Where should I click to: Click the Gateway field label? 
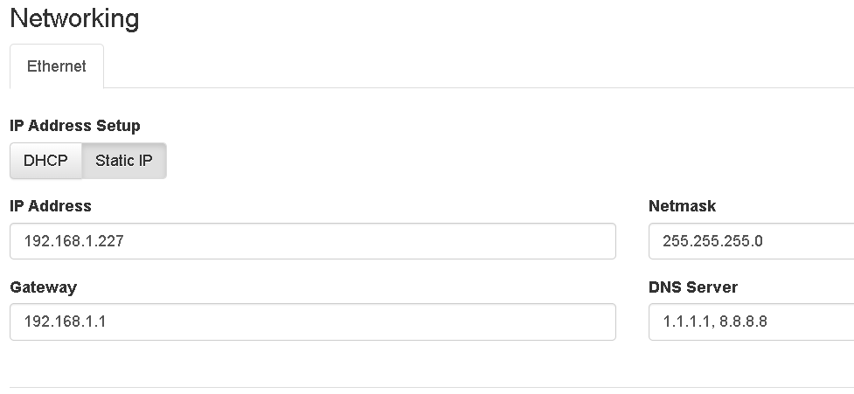[x=43, y=287]
